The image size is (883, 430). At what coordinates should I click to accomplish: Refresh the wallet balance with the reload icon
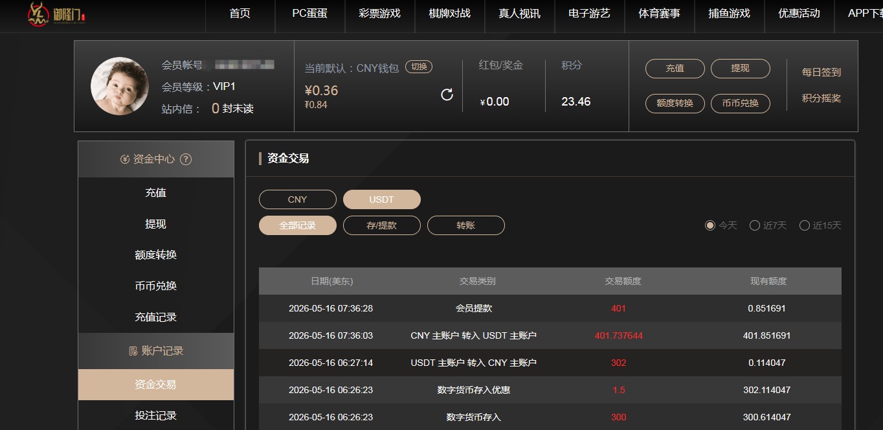pyautogui.click(x=447, y=95)
